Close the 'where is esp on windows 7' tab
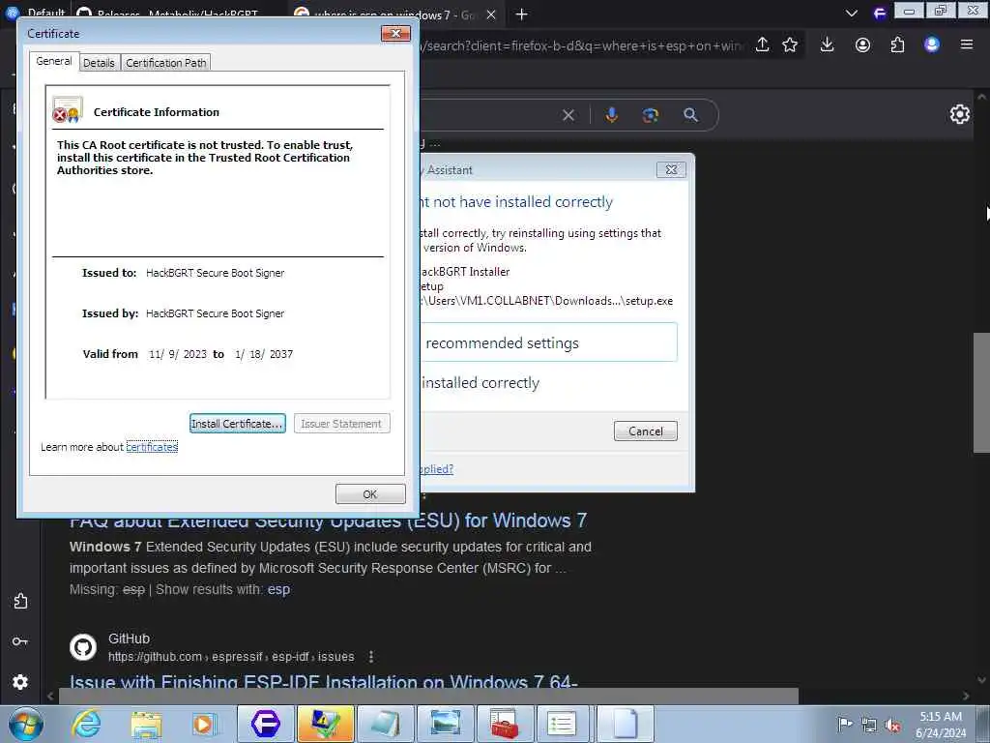 click(x=490, y=15)
